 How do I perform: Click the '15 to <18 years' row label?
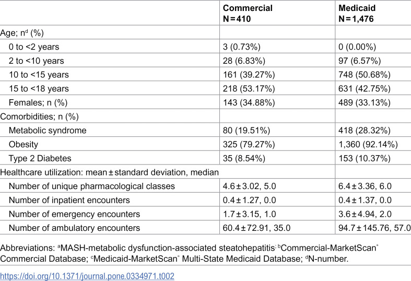click(x=39, y=88)
